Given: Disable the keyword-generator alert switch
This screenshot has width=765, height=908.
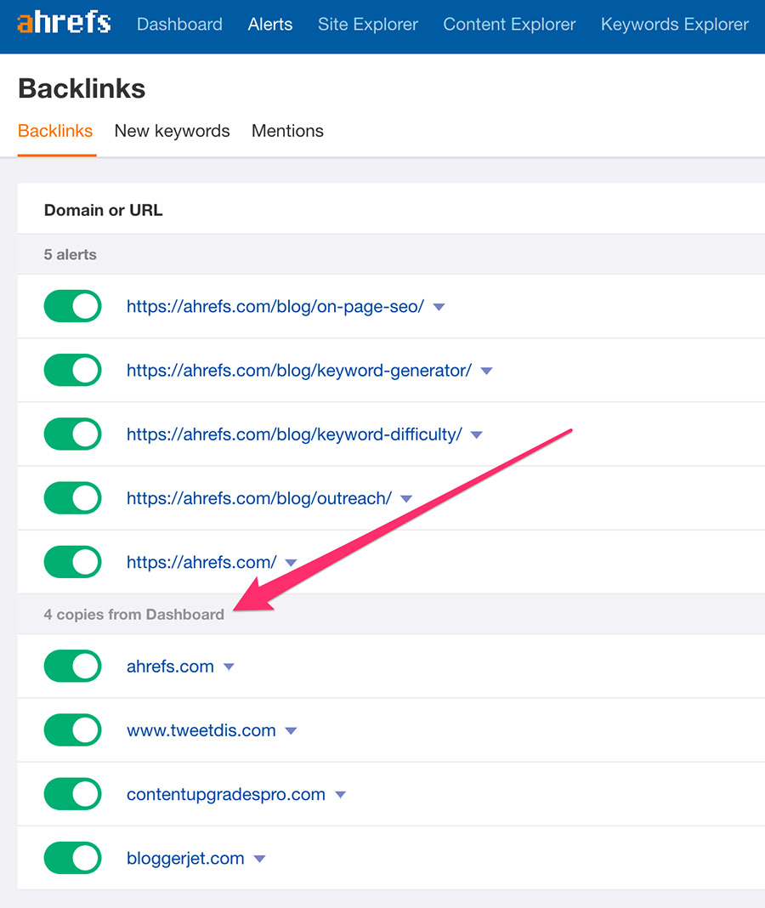Looking at the screenshot, I should click(72, 370).
